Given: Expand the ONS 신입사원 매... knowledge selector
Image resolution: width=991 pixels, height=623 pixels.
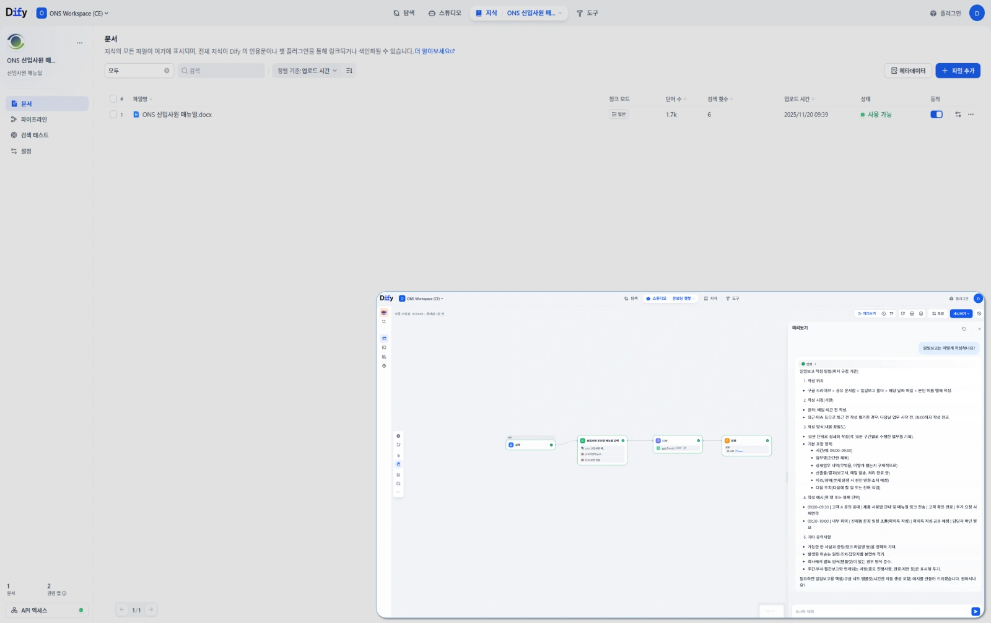Looking at the screenshot, I should pos(534,13).
